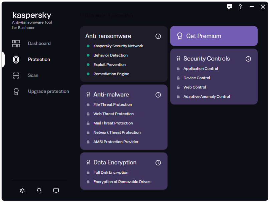The width and height of the screenshot is (270, 203).
Task: Show Anti-malware info icon details
Action: pos(158,95)
